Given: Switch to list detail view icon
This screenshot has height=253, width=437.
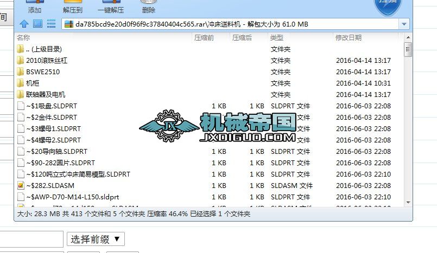Looking at the screenshot, I should (x=51, y=24).
